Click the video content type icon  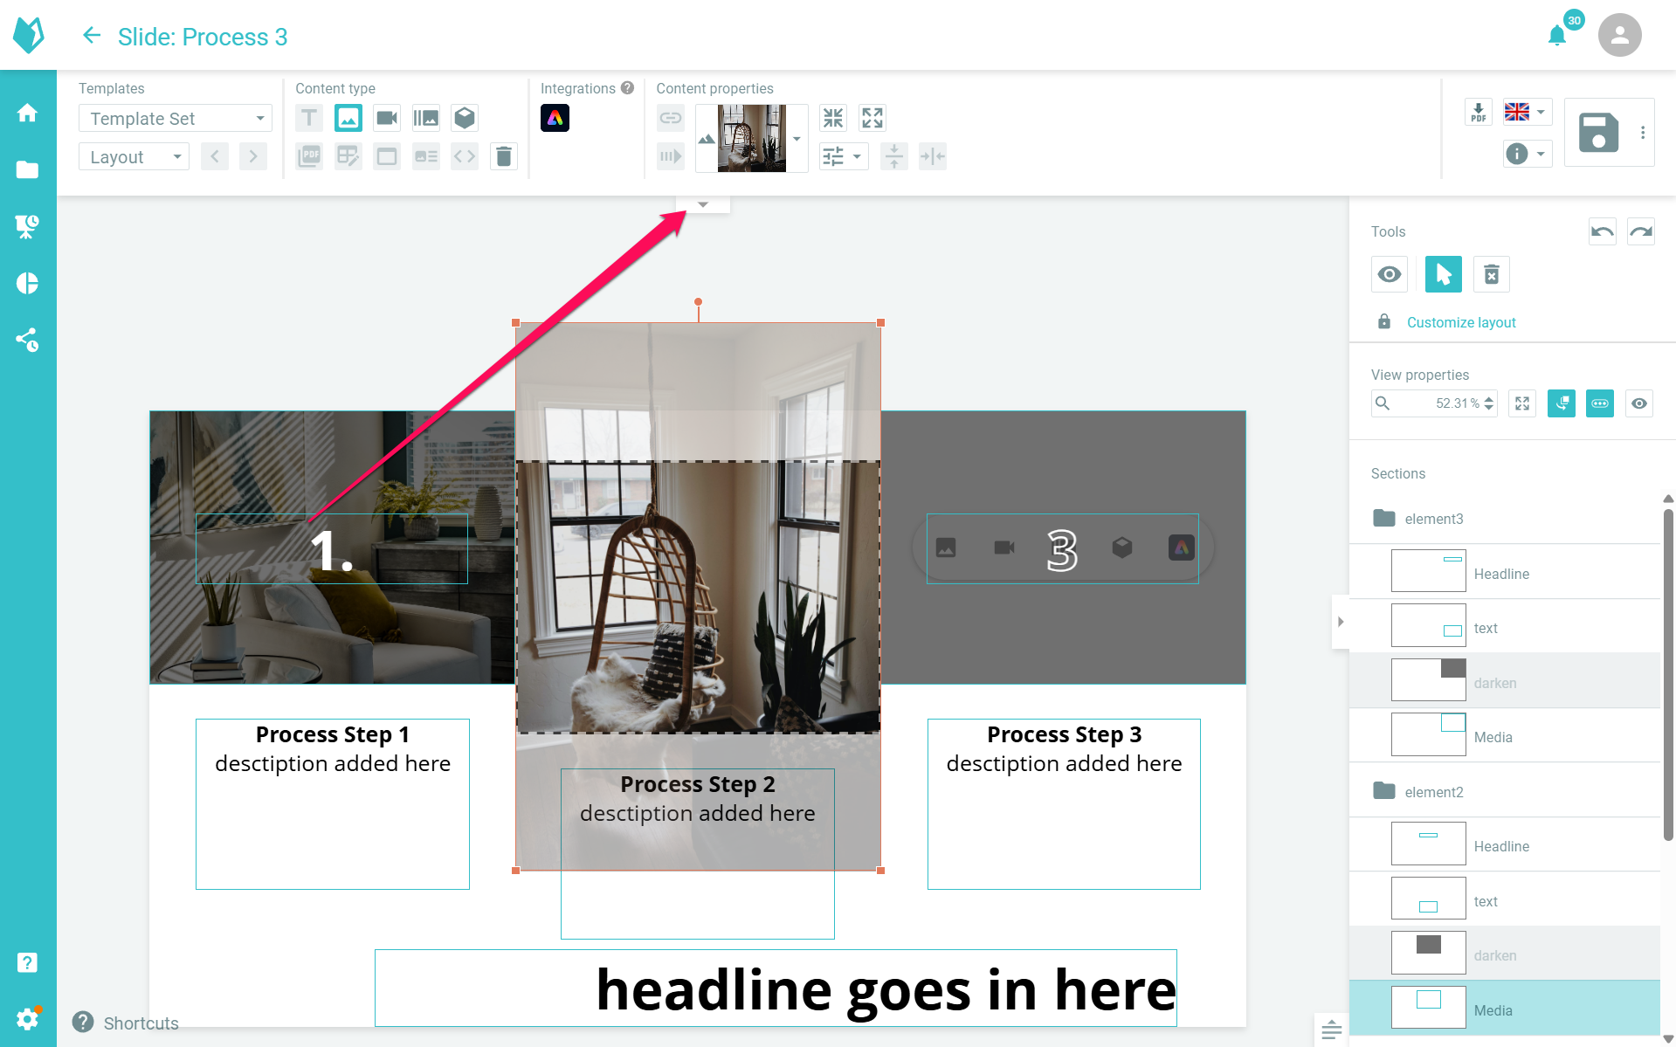[x=386, y=118]
